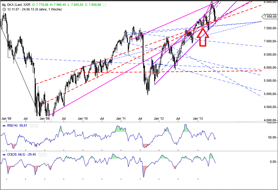The image size is (278, 190).
Task: Click the 12.11.07 - 24.06.13 date range text
Action: [20, 9]
